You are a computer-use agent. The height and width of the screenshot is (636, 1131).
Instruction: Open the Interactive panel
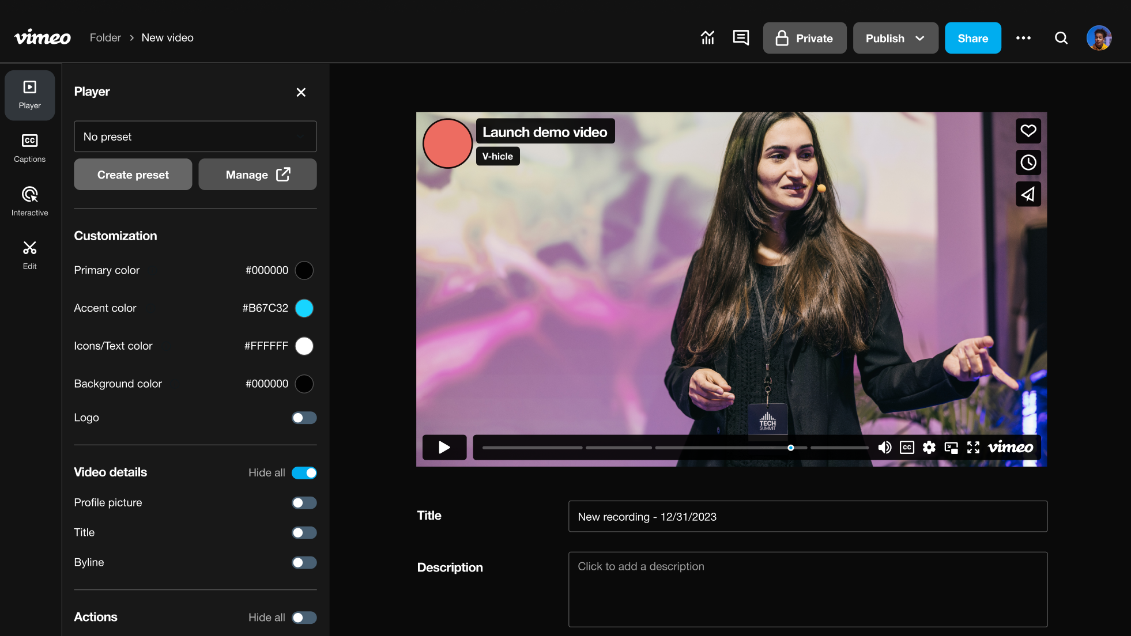click(x=31, y=200)
